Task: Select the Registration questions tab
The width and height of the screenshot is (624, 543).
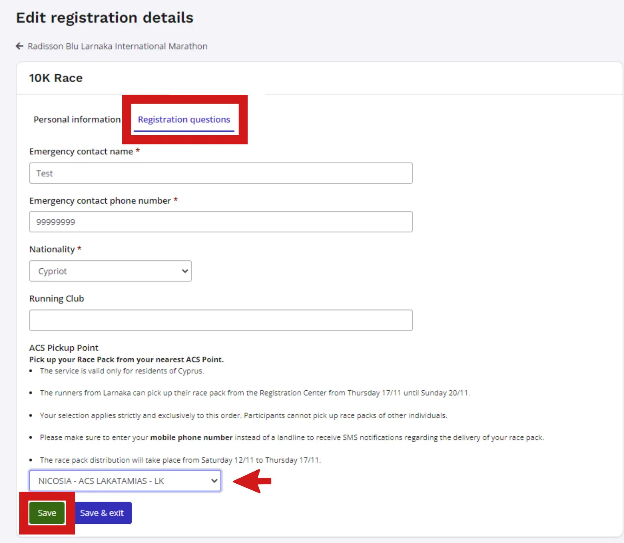Action: (x=184, y=119)
